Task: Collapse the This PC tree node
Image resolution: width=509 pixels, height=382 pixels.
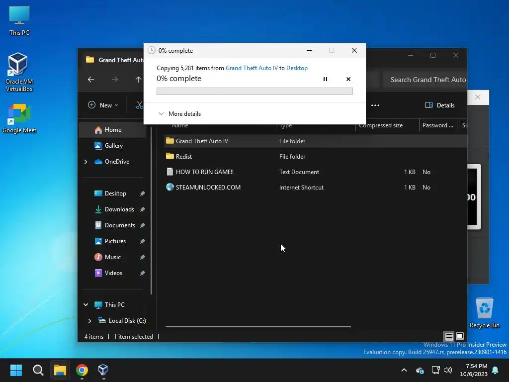Action: (85, 305)
